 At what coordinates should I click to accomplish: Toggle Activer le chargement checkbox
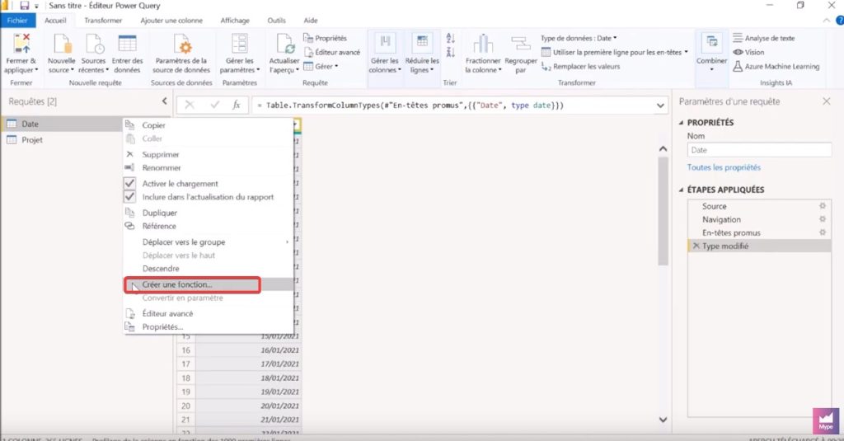pos(129,183)
